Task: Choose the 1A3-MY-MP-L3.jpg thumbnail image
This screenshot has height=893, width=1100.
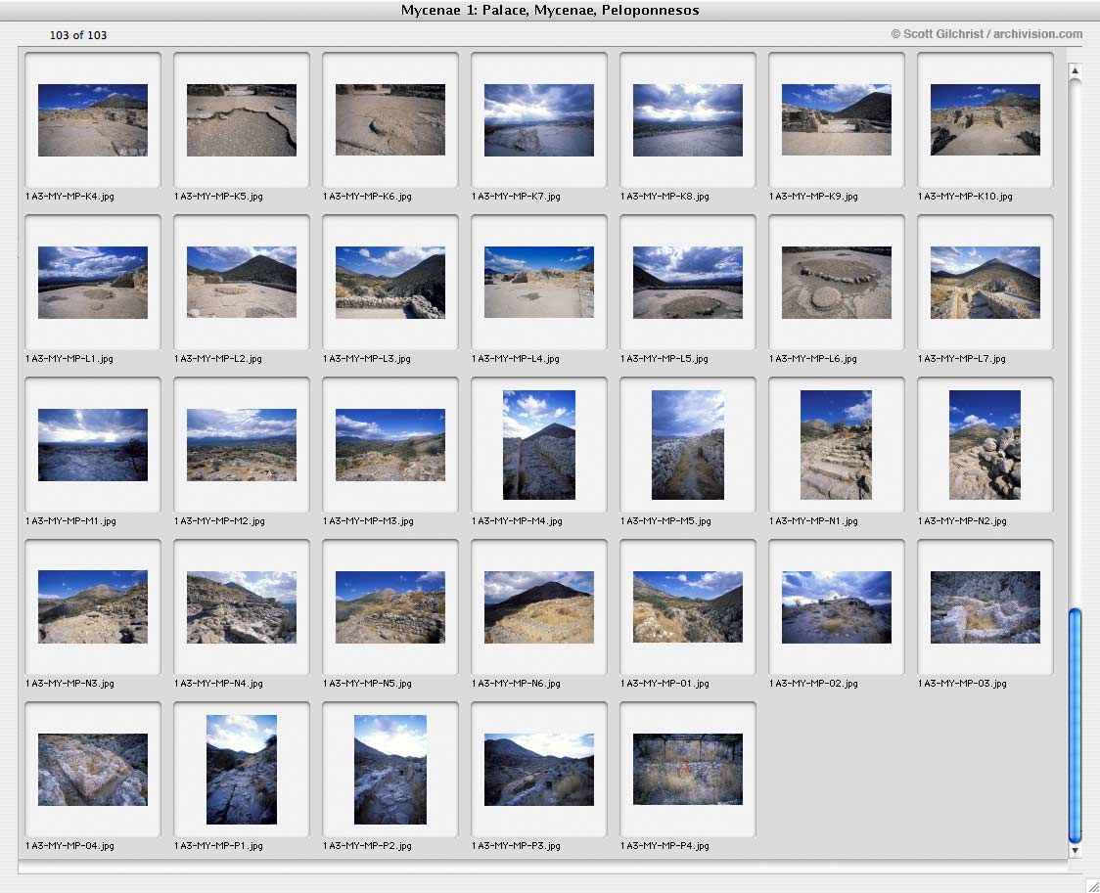Action: tap(390, 283)
